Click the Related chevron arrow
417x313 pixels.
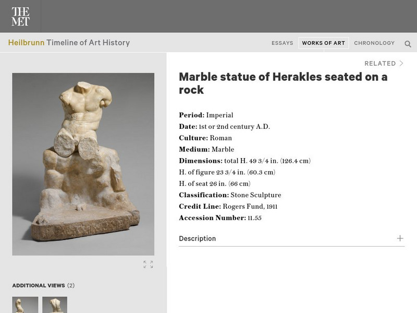click(x=401, y=63)
